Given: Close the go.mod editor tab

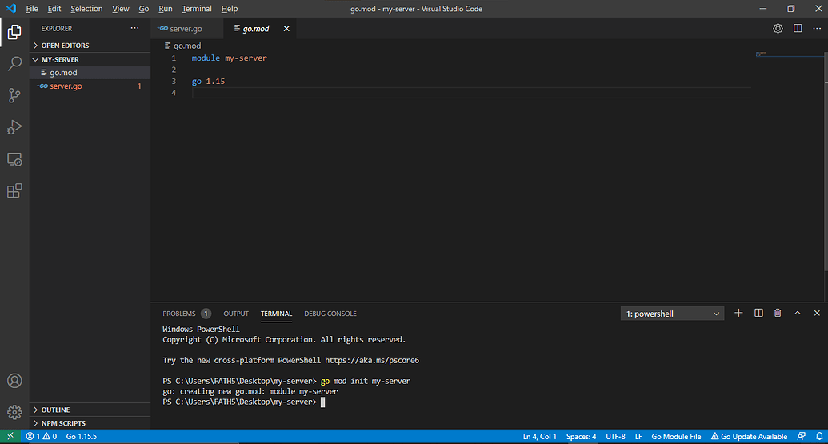Looking at the screenshot, I should pyautogui.click(x=286, y=29).
